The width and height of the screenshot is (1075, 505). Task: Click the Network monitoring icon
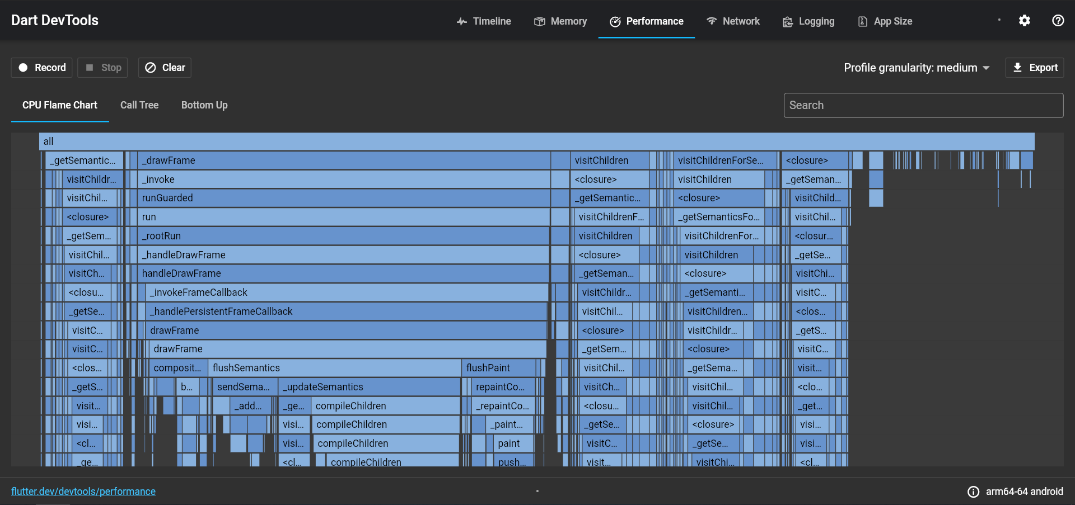click(711, 21)
